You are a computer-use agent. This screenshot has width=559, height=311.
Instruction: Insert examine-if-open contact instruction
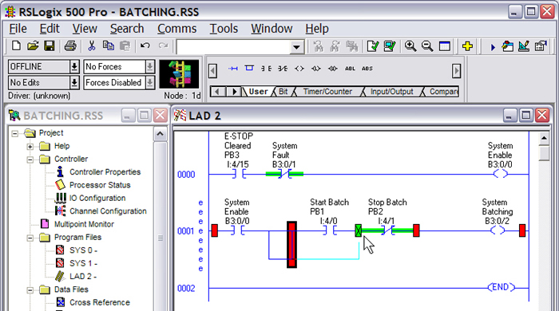(283, 69)
